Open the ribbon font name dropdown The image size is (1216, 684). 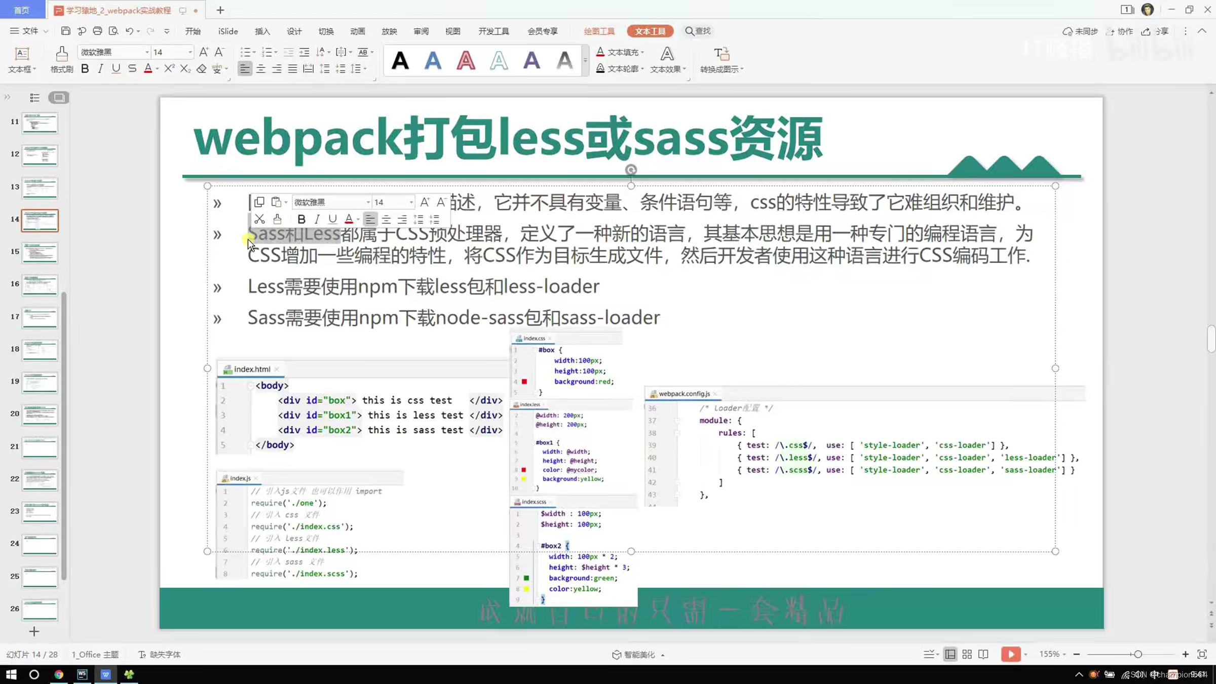click(147, 52)
